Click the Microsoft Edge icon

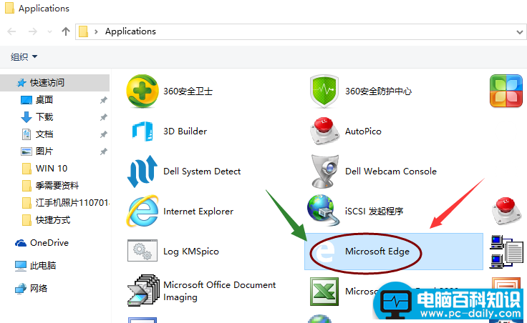coord(324,252)
